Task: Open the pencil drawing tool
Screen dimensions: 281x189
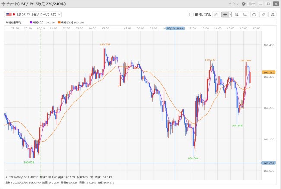Action: 263,15
